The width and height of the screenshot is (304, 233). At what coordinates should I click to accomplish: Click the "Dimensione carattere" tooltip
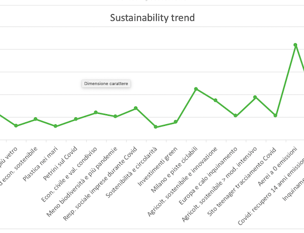[x=106, y=83]
